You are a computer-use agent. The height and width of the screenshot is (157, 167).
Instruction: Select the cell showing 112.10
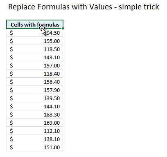point(35,131)
